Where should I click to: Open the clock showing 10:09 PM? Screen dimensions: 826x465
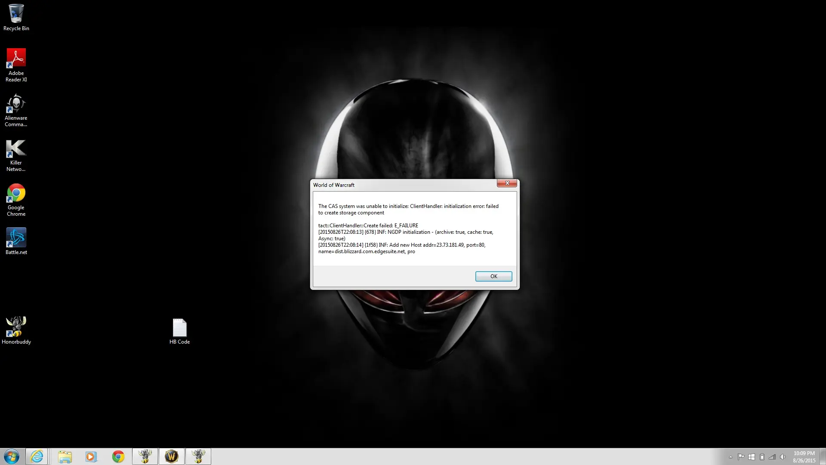click(804, 457)
